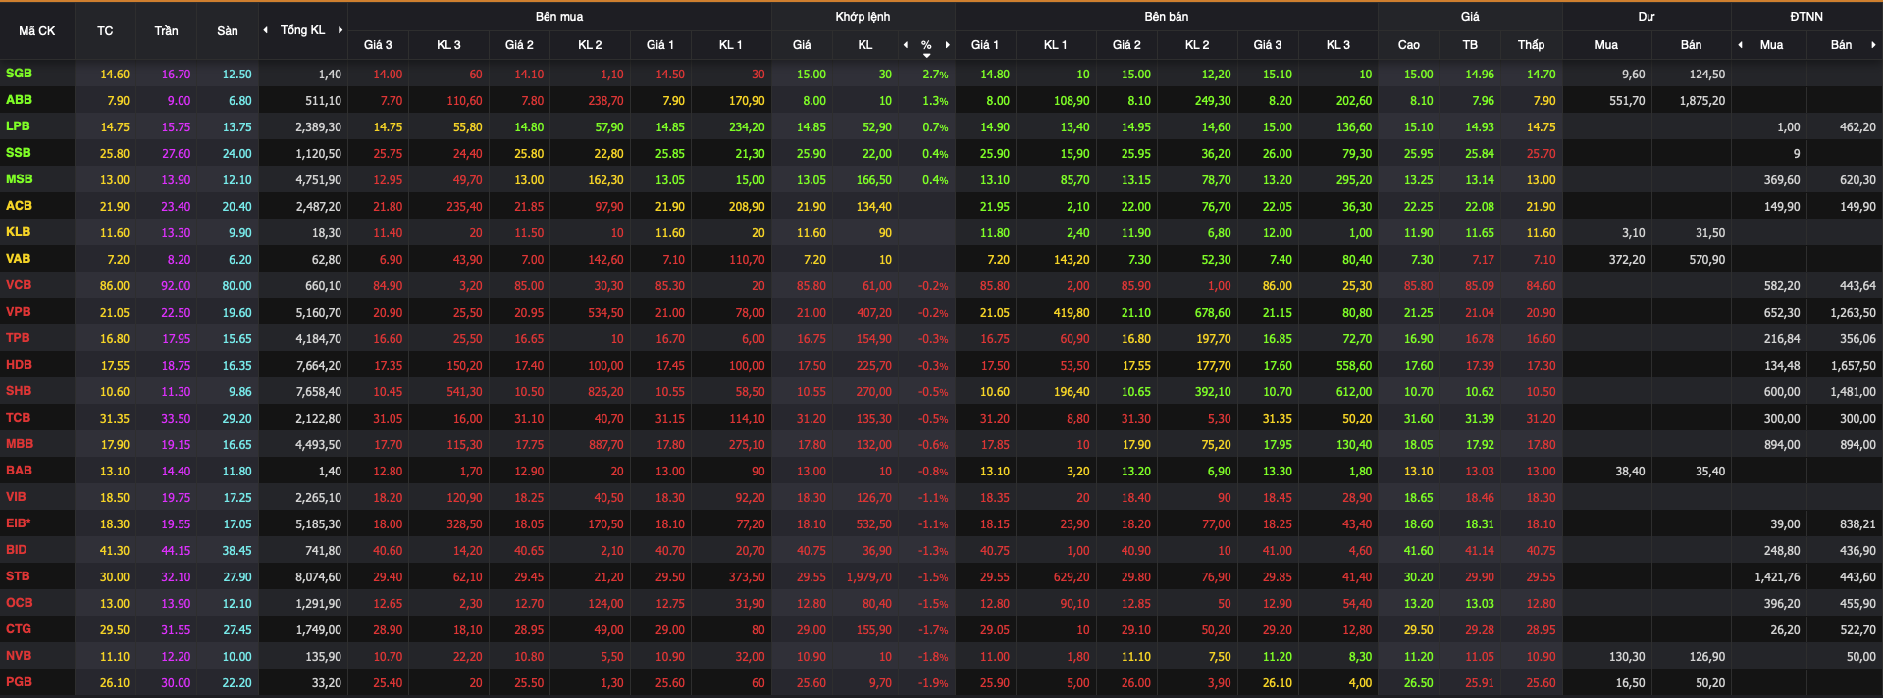The width and height of the screenshot is (1883, 698).
Task: Click STB matched volume 1,979,70
Action: tap(869, 577)
